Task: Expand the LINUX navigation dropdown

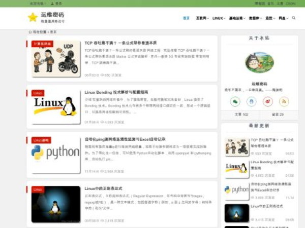Action: tap(219, 18)
